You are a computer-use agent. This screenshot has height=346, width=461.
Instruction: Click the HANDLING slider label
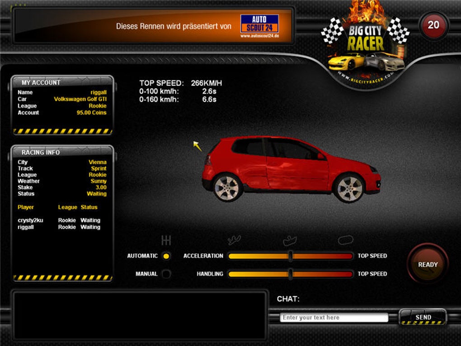point(210,274)
